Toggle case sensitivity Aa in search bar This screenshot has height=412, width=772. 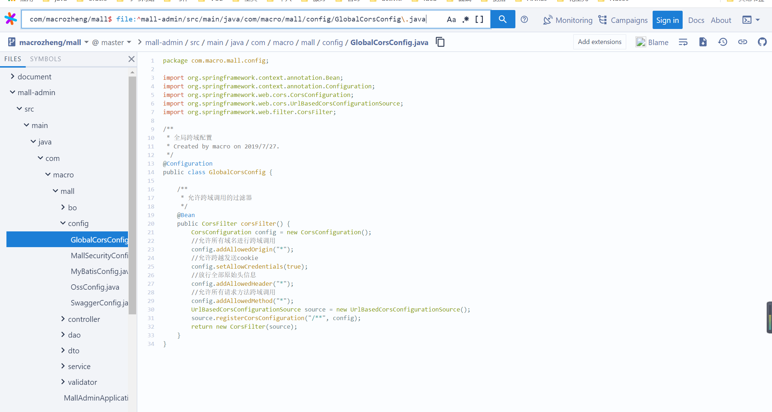point(451,20)
